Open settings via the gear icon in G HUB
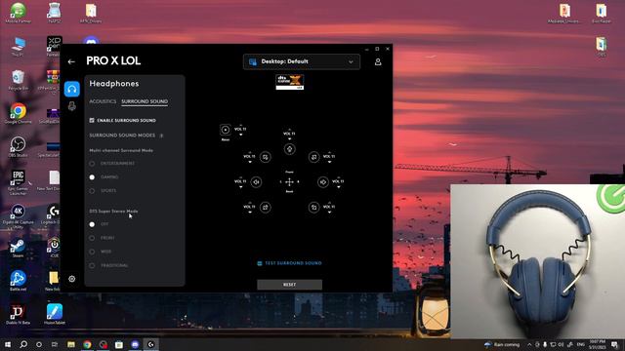625x351 pixels. 71,279
